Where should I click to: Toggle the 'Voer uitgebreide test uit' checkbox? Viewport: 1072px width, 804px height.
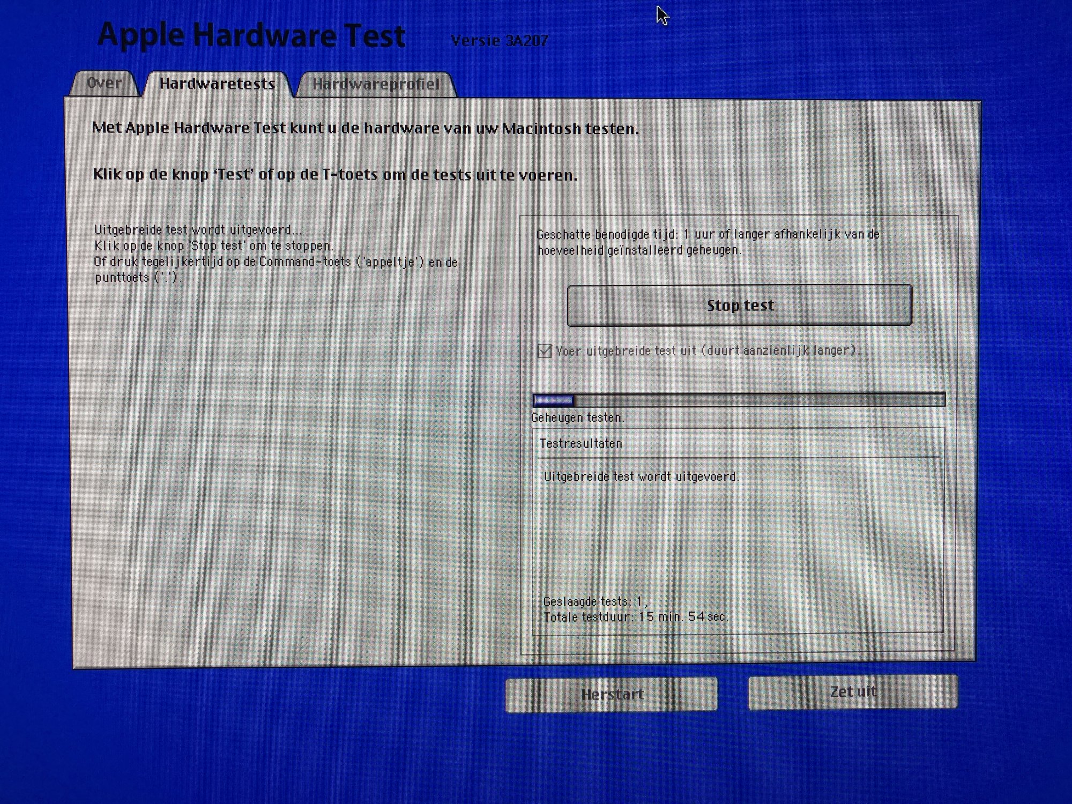point(545,351)
